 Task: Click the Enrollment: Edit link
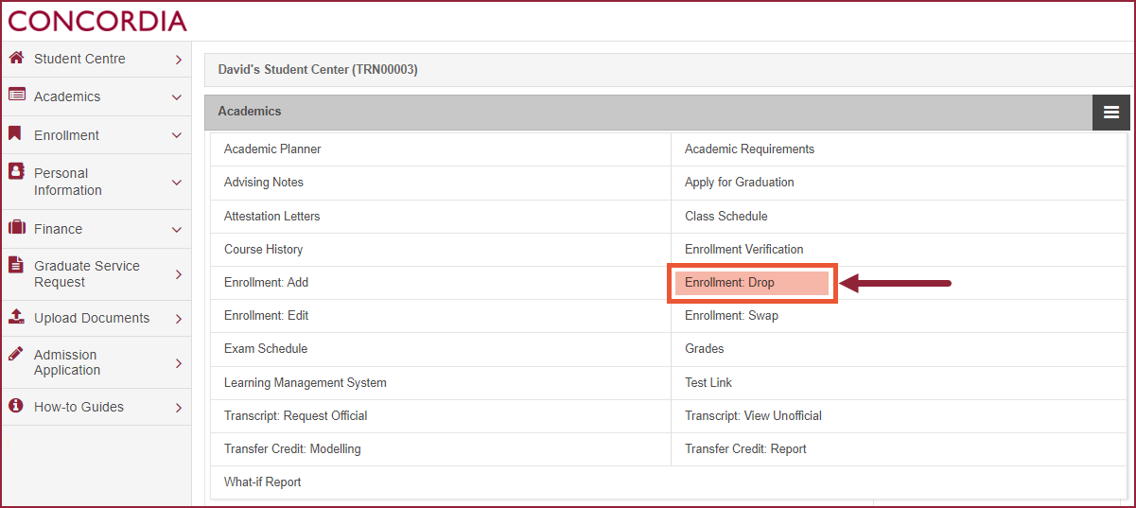coord(266,315)
